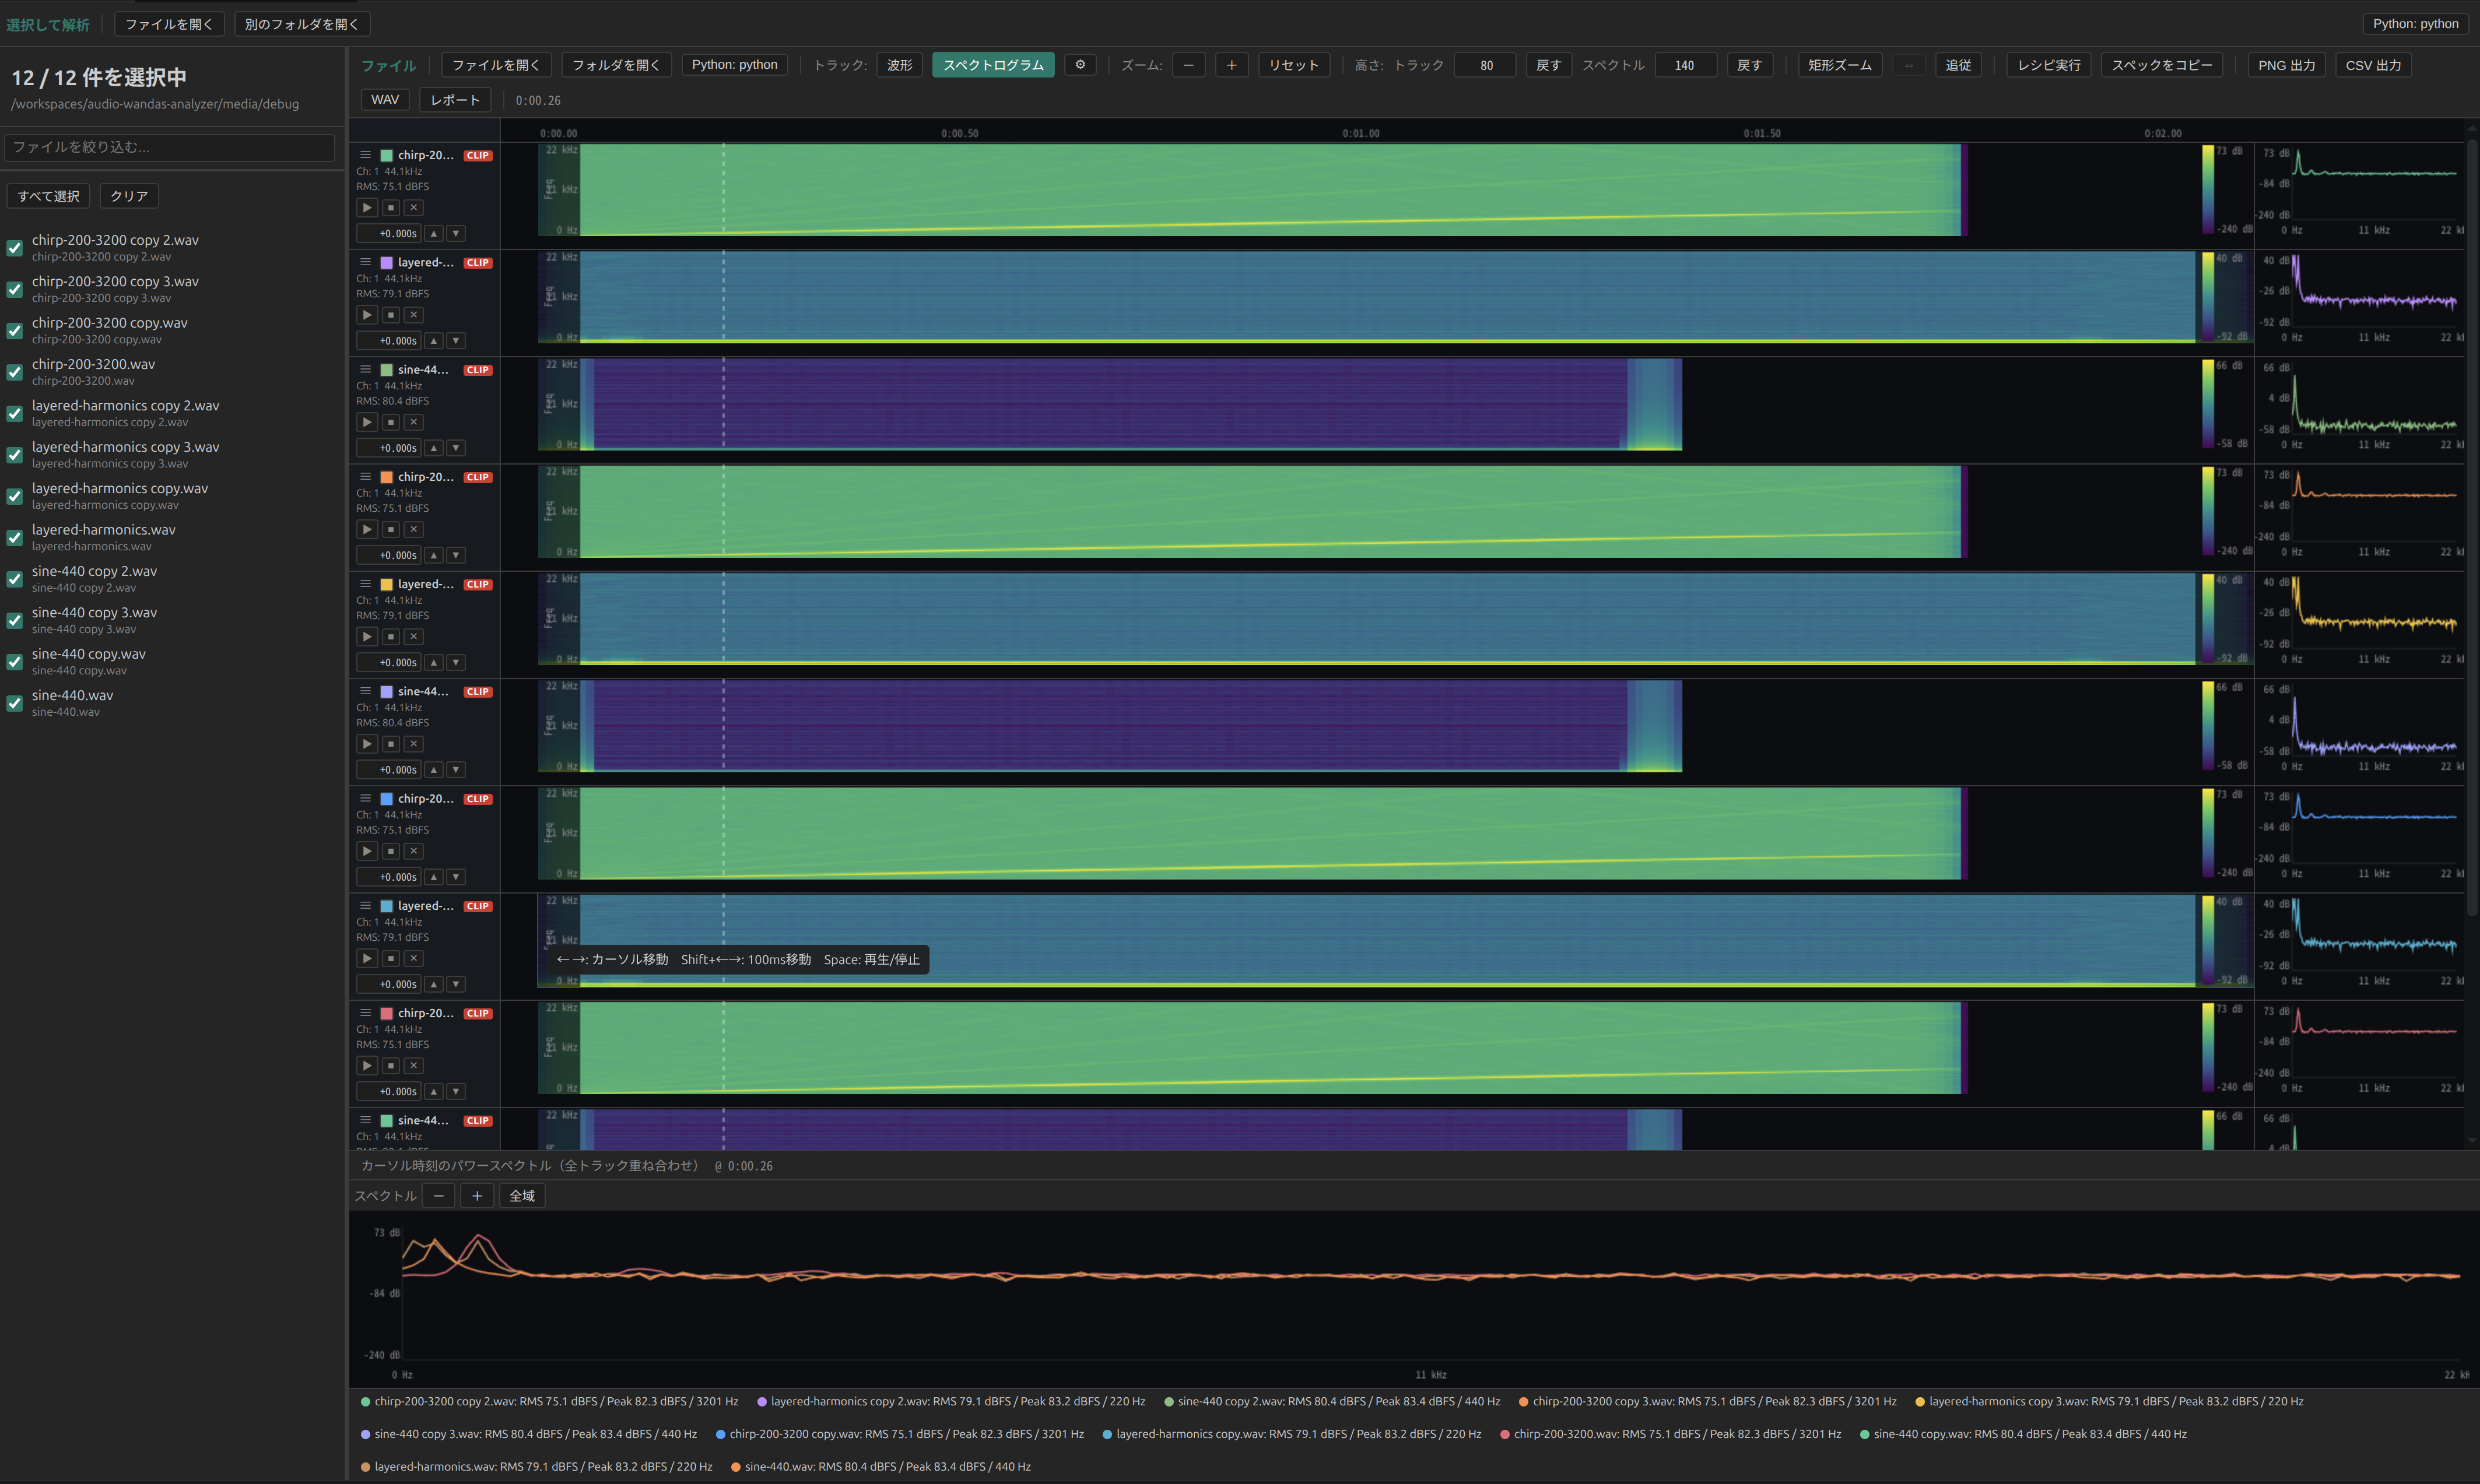Stop the pink-swatch chirp track
This screenshot has height=1484, width=2480.
click(x=391, y=1066)
